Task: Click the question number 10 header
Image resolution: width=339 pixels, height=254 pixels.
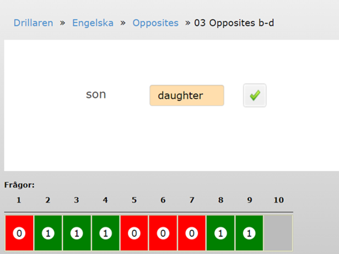Action: click(x=279, y=200)
